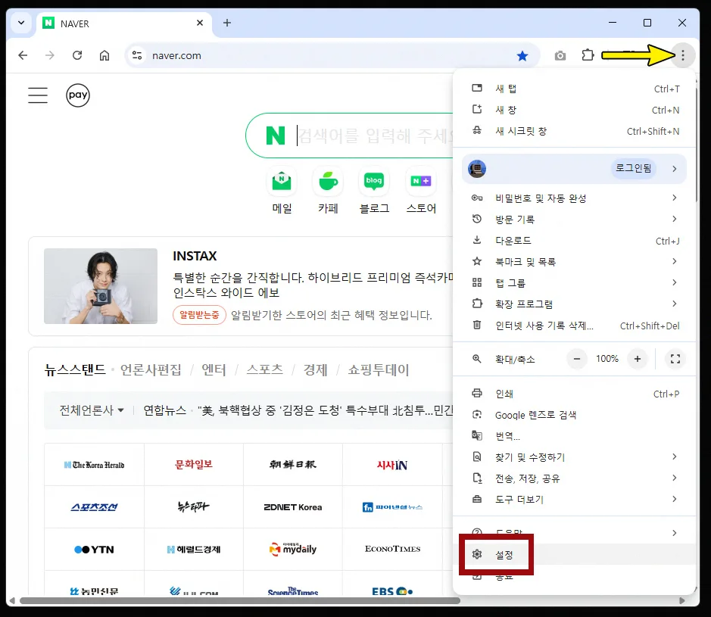Select Google 렌즈로 검색 menu item
The width and height of the screenshot is (711, 617).
click(x=574, y=415)
